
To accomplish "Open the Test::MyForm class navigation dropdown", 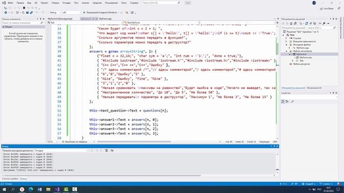I will [161, 23].
